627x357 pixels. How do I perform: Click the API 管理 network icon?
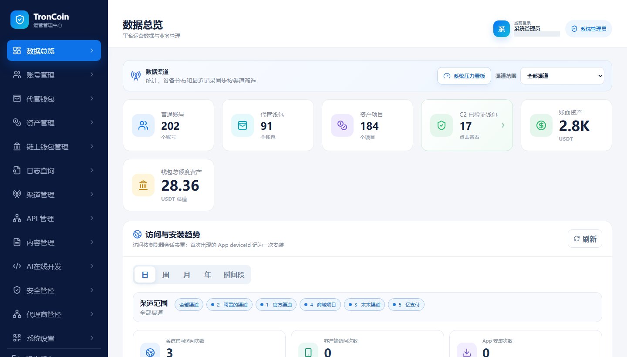pyautogui.click(x=17, y=218)
